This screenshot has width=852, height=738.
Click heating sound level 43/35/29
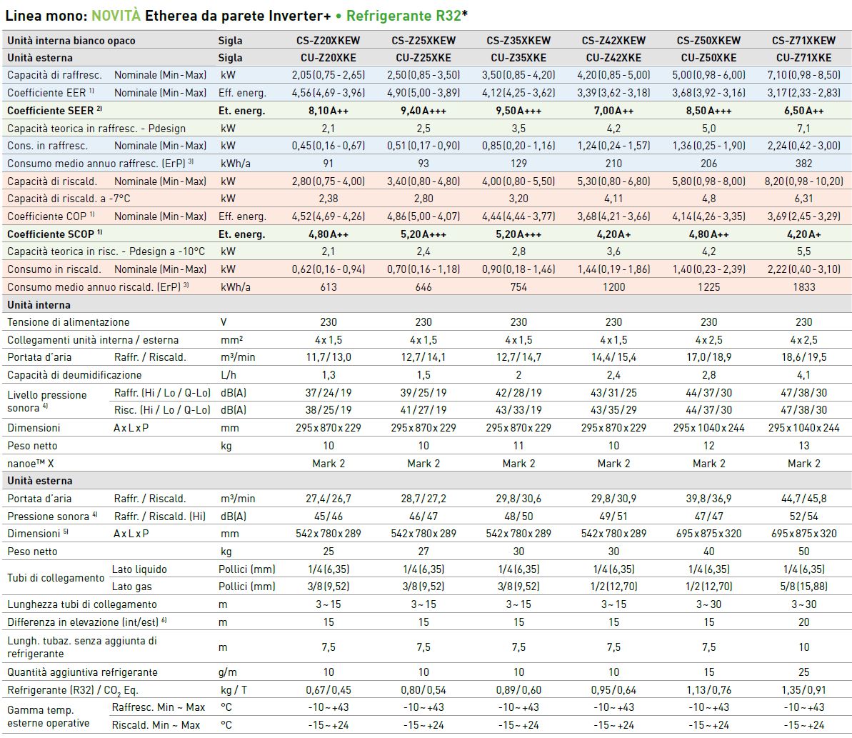[x=613, y=410]
